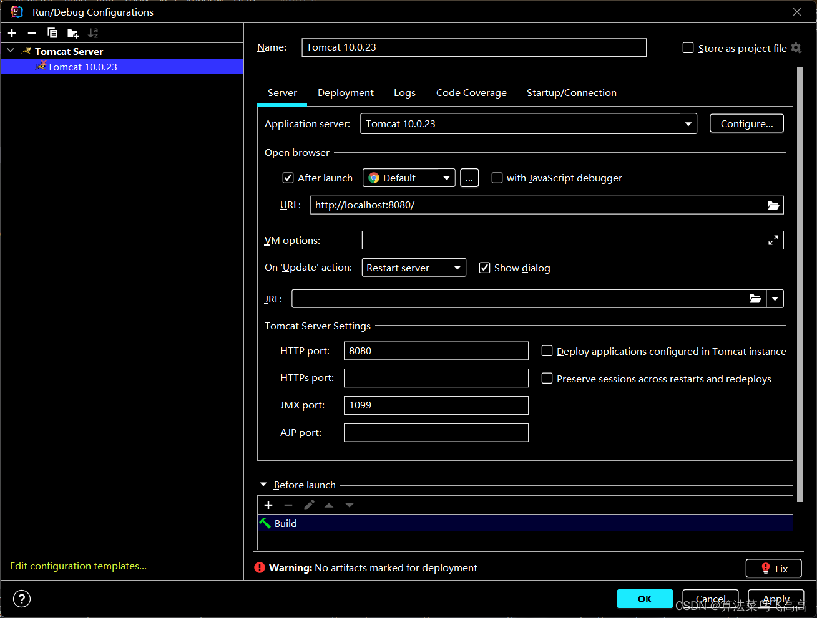Open gear settings beside Store as project file
The height and width of the screenshot is (618, 817).
click(796, 48)
